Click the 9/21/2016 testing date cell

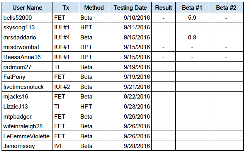pos(130,87)
